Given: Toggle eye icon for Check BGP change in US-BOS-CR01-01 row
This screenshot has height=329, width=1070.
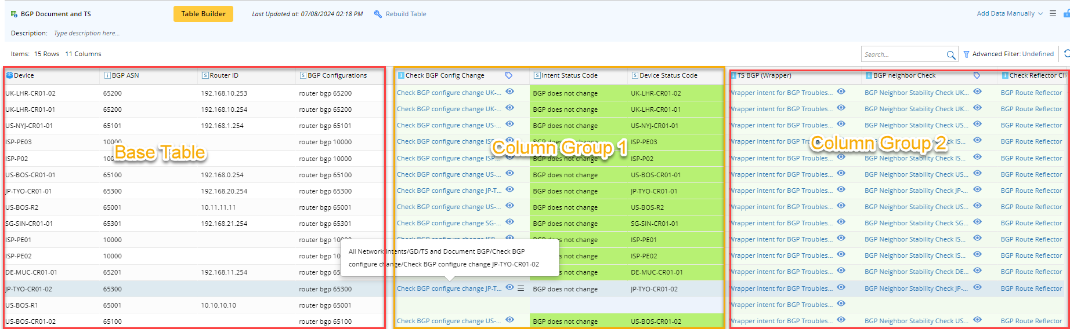Looking at the screenshot, I should 509,173.
